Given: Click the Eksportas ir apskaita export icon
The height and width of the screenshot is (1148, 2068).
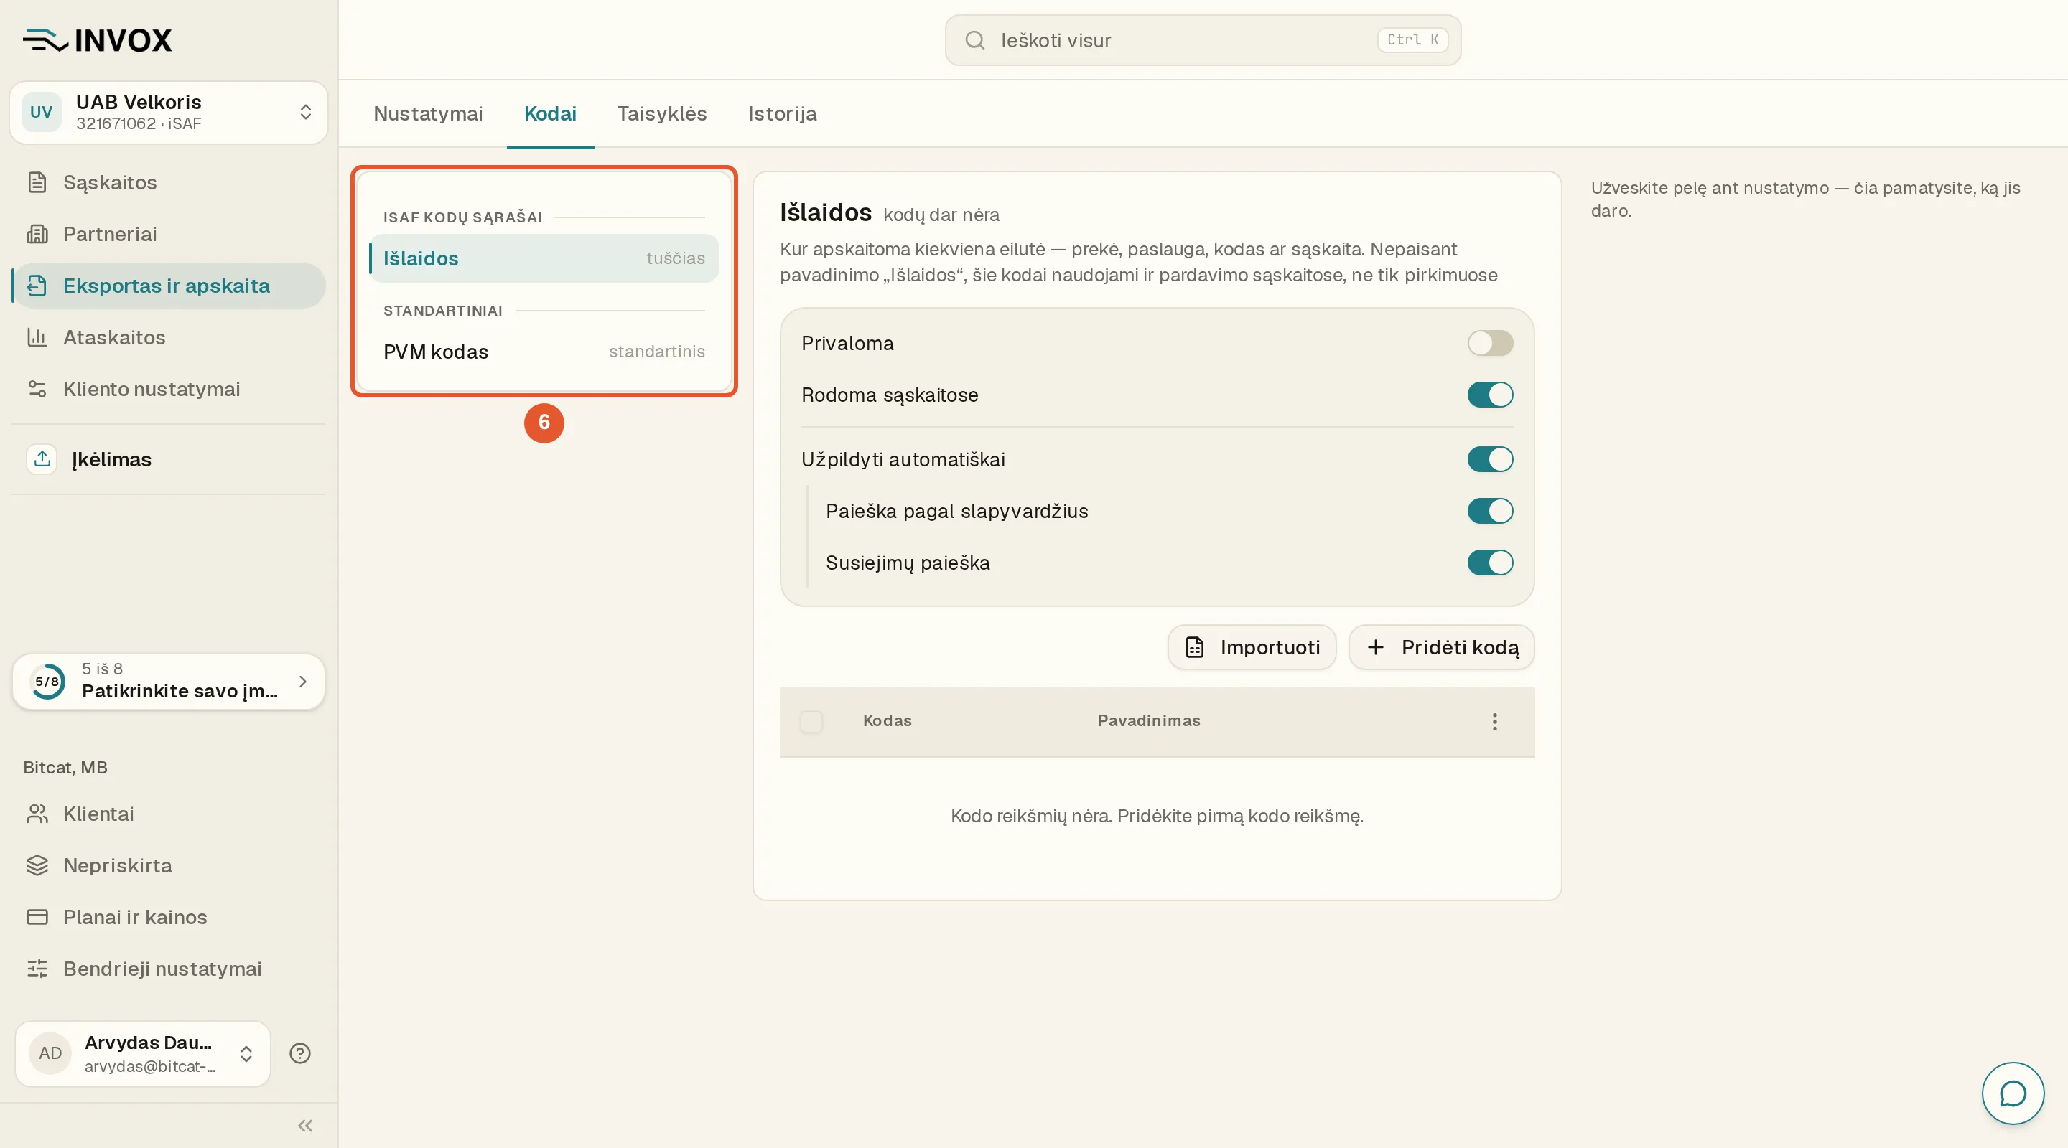Looking at the screenshot, I should [x=37, y=286].
